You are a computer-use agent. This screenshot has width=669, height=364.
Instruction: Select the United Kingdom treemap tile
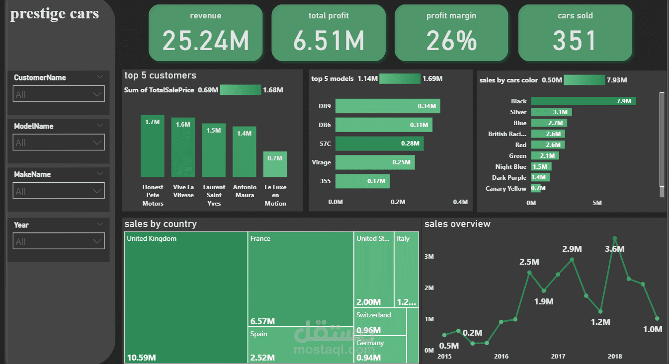coord(186,297)
